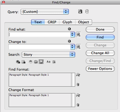Click the Fewer Options button
The width and height of the screenshot is (120, 112).
point(100,69)
